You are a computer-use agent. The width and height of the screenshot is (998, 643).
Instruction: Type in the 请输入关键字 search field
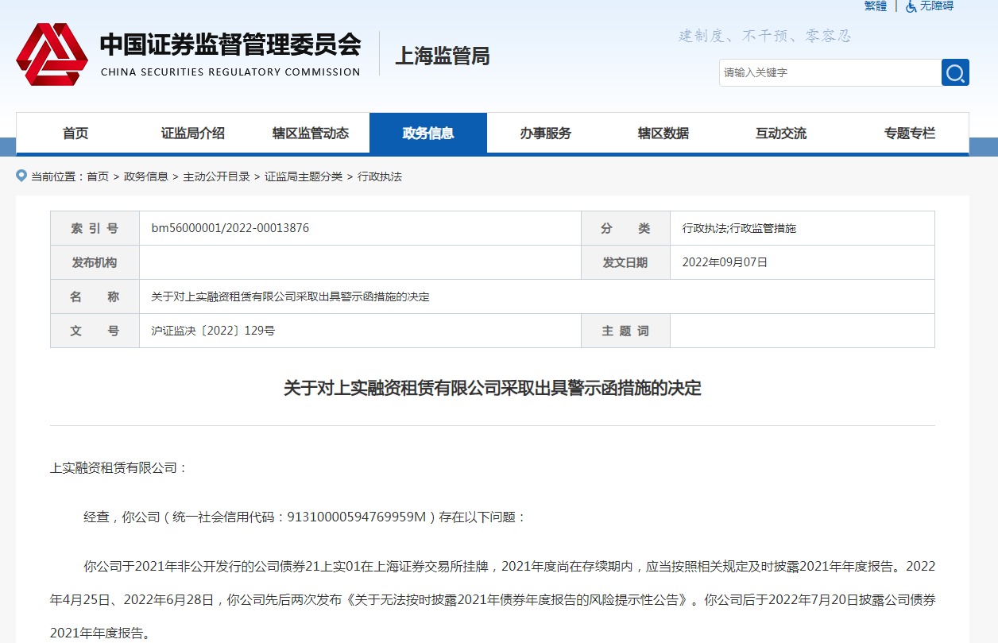point(830,72)
